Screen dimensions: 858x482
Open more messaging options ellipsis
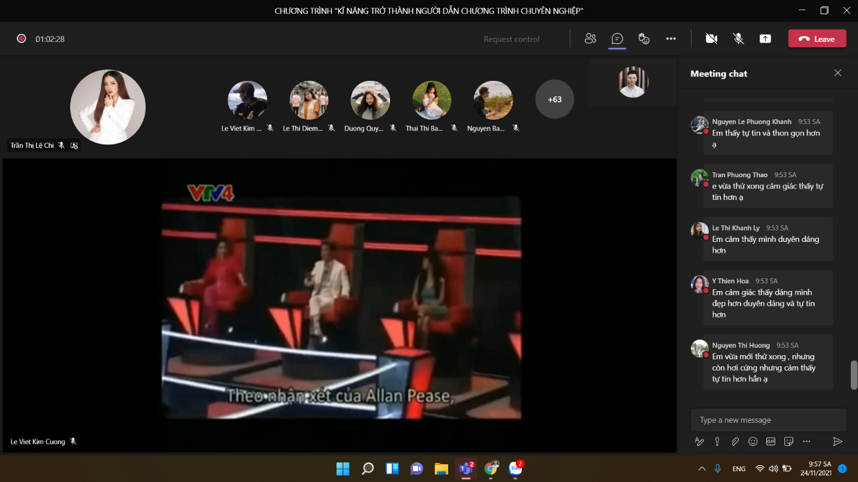pyautogui.click(x=806, y=442)
